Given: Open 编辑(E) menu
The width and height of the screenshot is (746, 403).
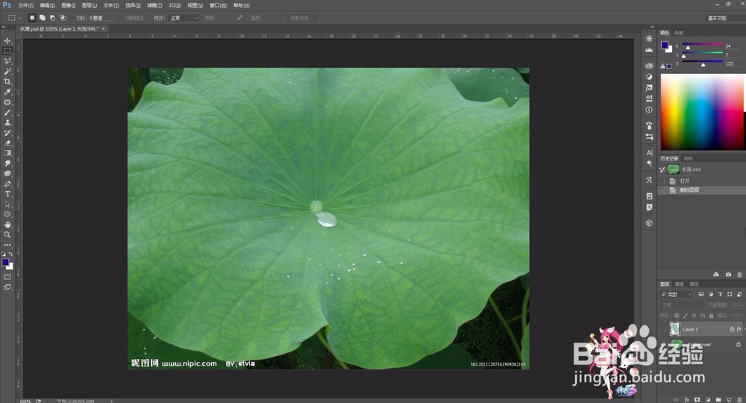Looking at the screenshot, I should (47, 5).
